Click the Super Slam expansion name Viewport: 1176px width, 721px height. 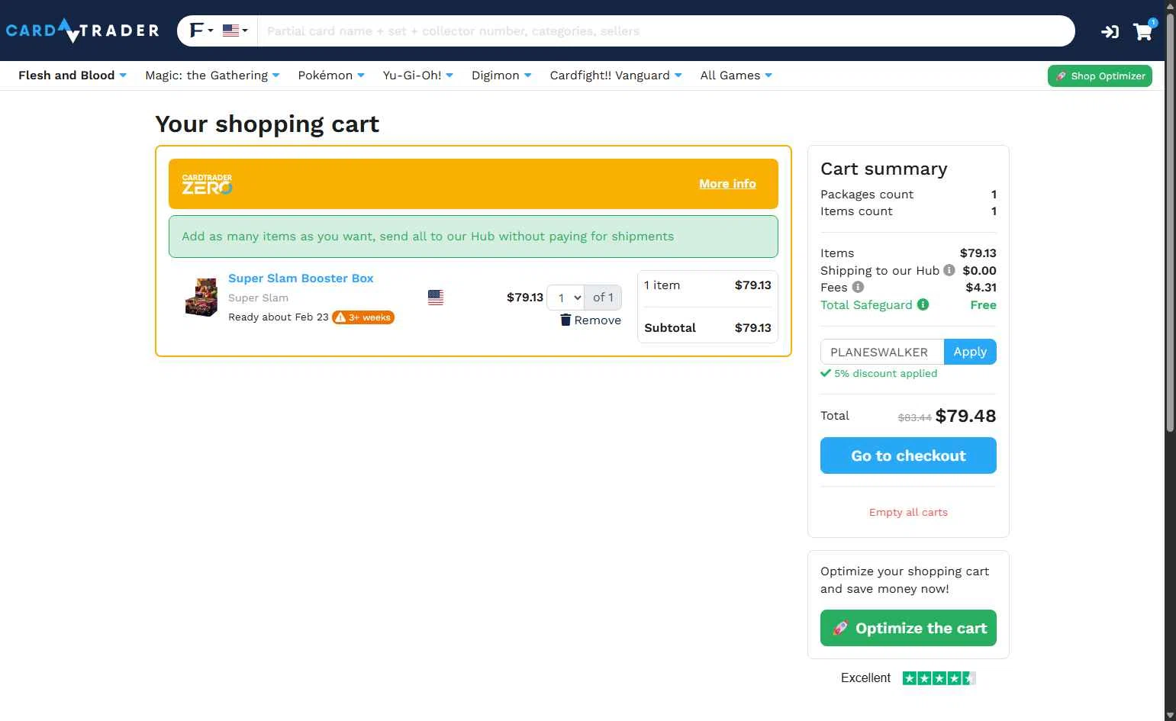(x=258, y=298)
